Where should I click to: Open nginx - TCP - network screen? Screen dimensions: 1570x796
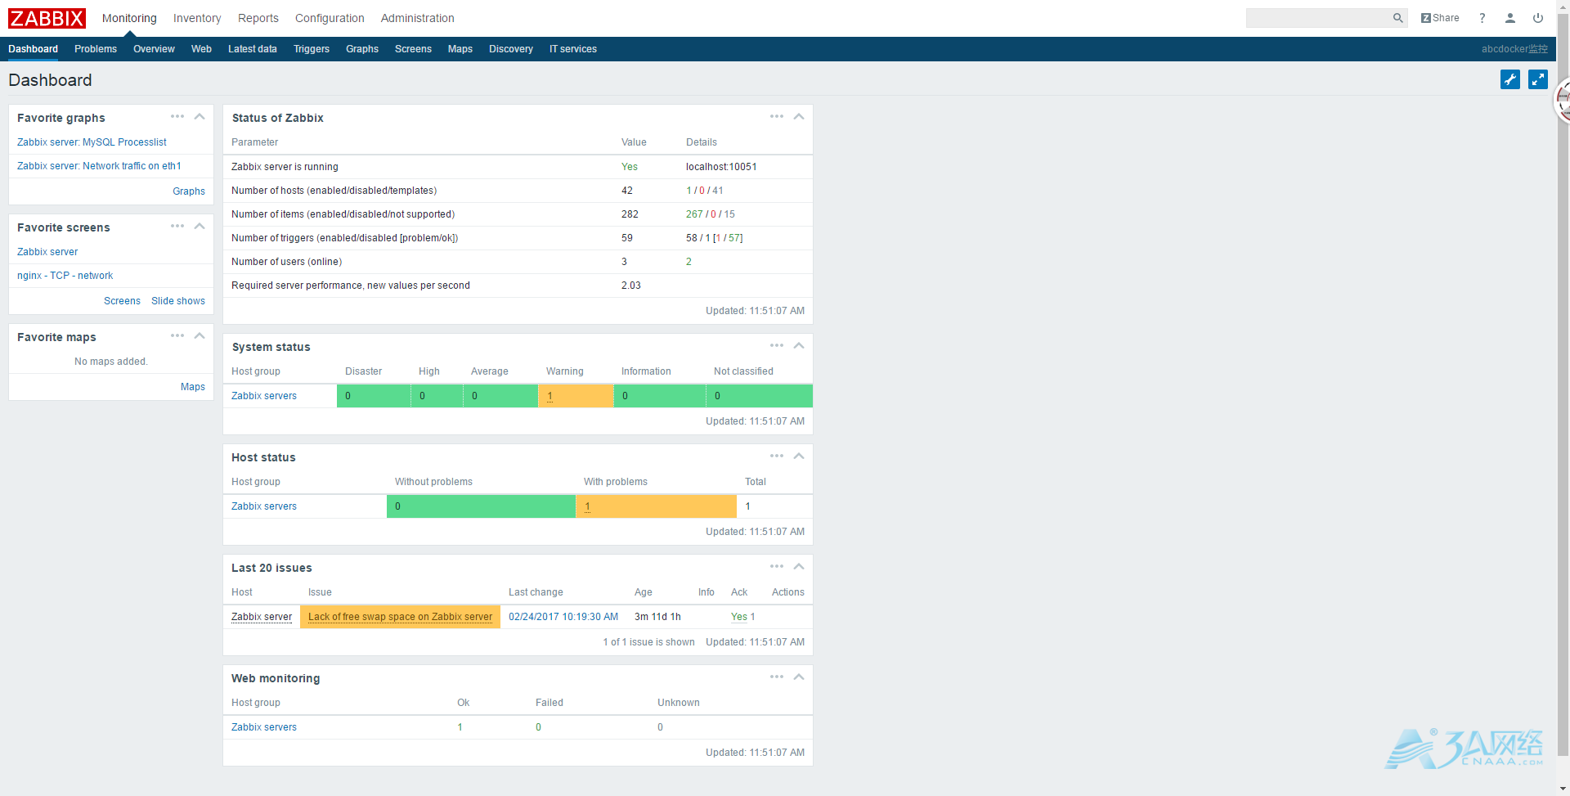(x=65, y=276)
